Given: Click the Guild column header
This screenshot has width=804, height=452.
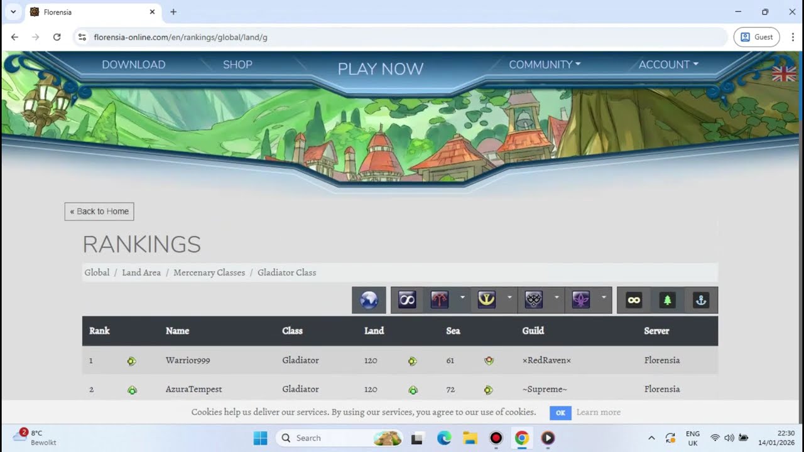Looking at the screenshot, I should tap(533, 331).
